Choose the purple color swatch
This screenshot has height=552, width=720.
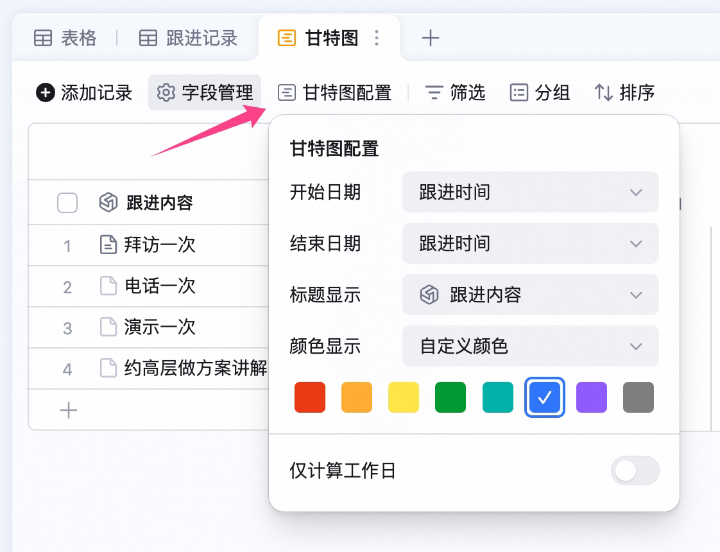point(592,397)
